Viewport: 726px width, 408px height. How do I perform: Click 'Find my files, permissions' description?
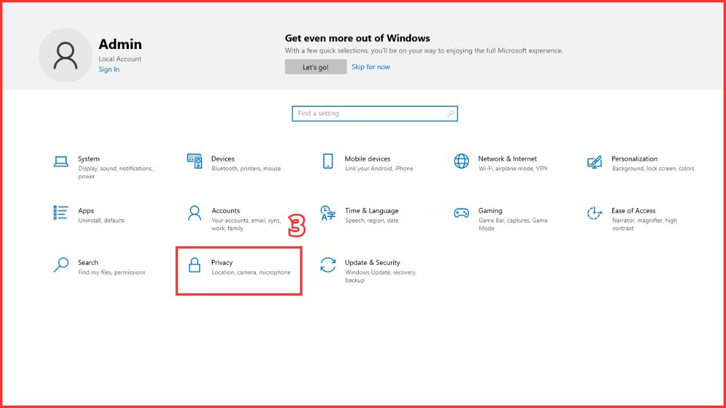(111, 273)
